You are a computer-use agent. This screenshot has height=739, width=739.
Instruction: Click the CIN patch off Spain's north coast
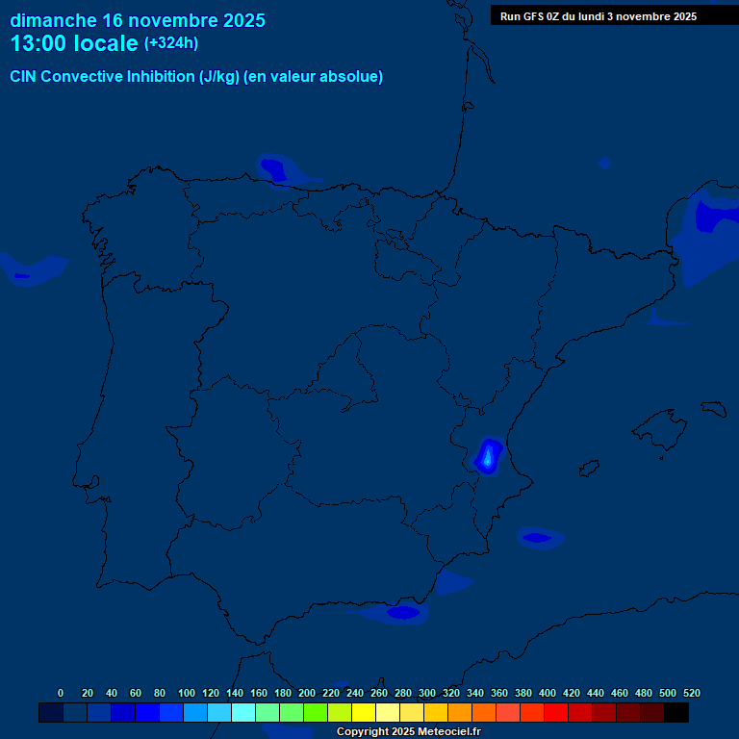click(274, 169)
